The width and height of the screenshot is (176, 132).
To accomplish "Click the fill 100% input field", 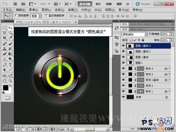I will 165,40.
